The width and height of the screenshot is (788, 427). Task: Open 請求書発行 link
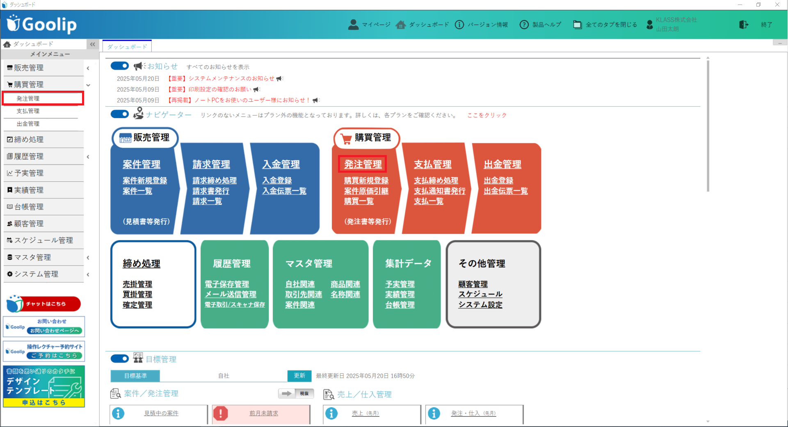tap(211, 191)
